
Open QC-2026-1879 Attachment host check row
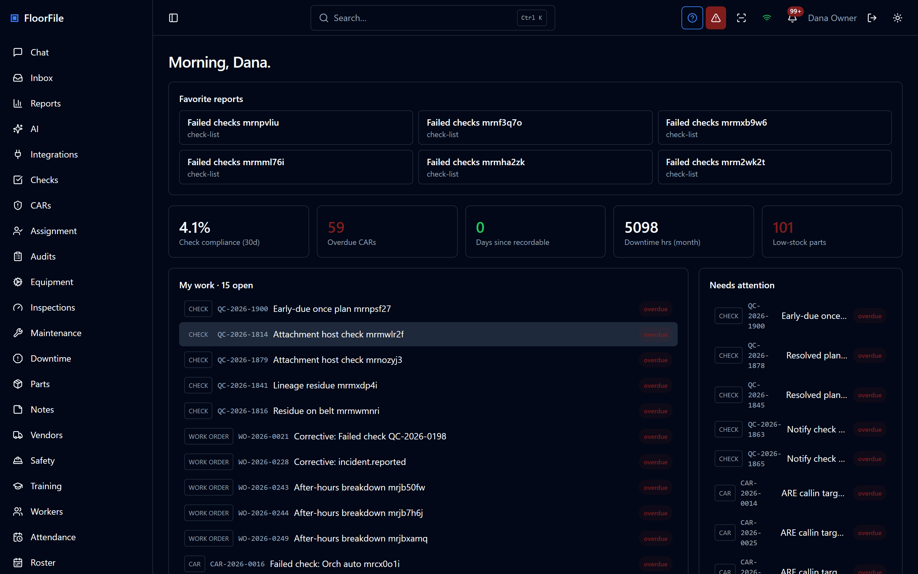[x=428, y=360]
